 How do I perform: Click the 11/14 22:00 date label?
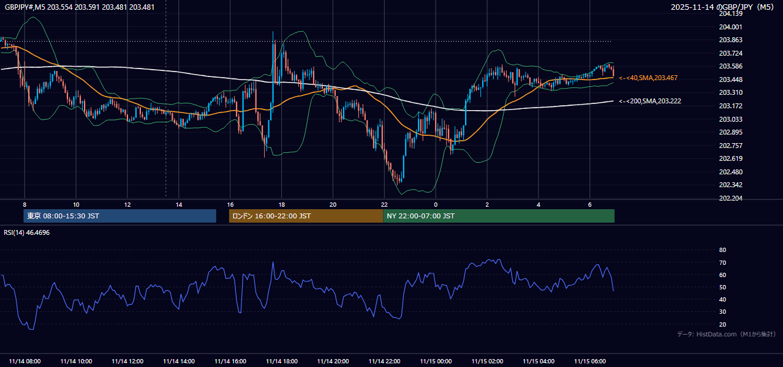point(385,361)
